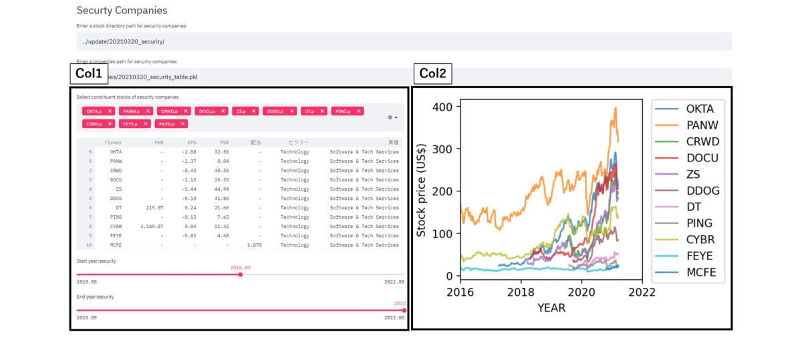Sort table by the セクター column header
Screen dimensions: 802x338
click(299, 143)
